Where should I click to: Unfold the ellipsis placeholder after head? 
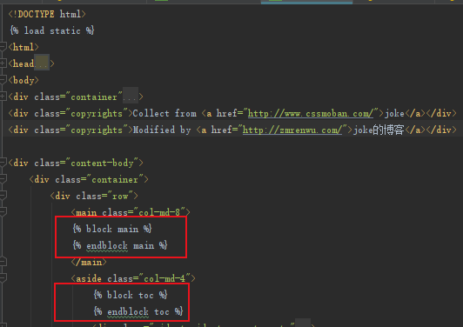42,63
